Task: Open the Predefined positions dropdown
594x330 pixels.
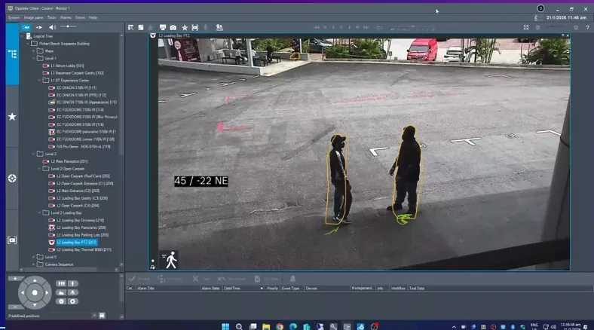Action: 94,315
